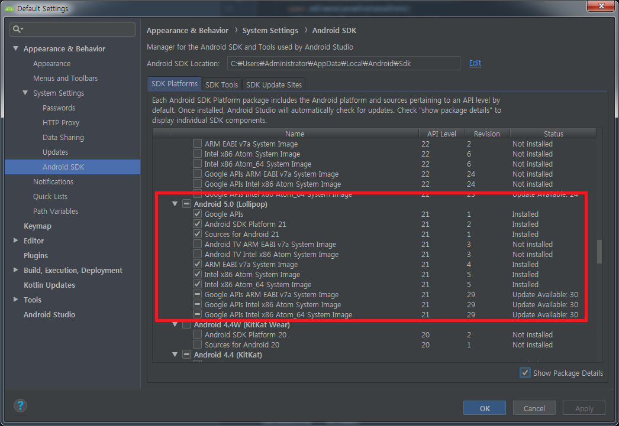Select Keymap settings
Viewport: 619px width, 426px height.
pyautogui.click(x=37, y=226)
